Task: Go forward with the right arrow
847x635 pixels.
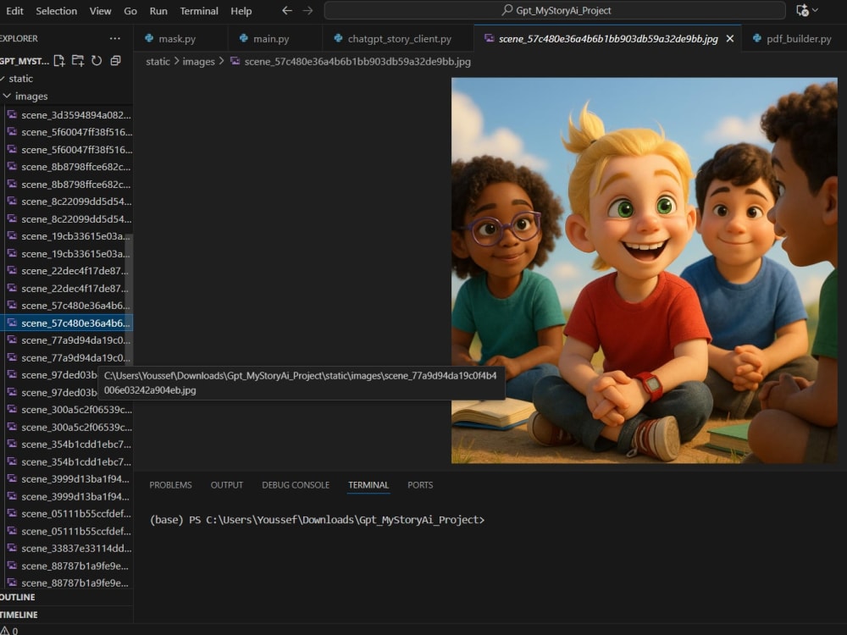Action: (x=308, y=10)
